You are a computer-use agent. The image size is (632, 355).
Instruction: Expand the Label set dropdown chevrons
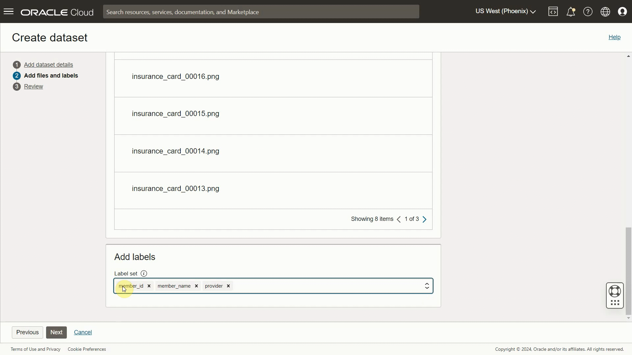[427, 286]
